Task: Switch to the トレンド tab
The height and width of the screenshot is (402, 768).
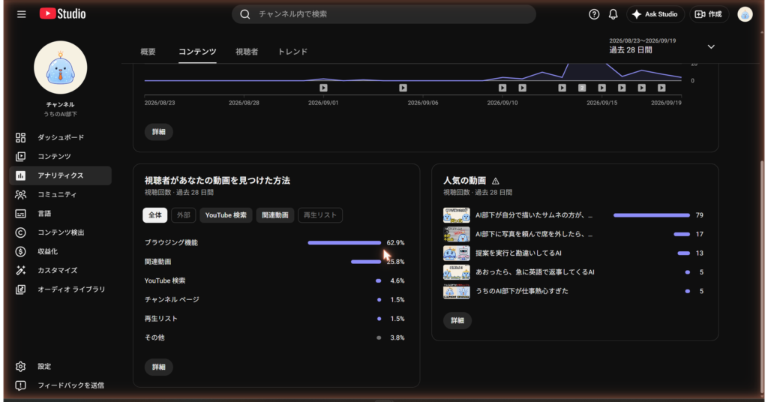Action: [x=292, y=52]
